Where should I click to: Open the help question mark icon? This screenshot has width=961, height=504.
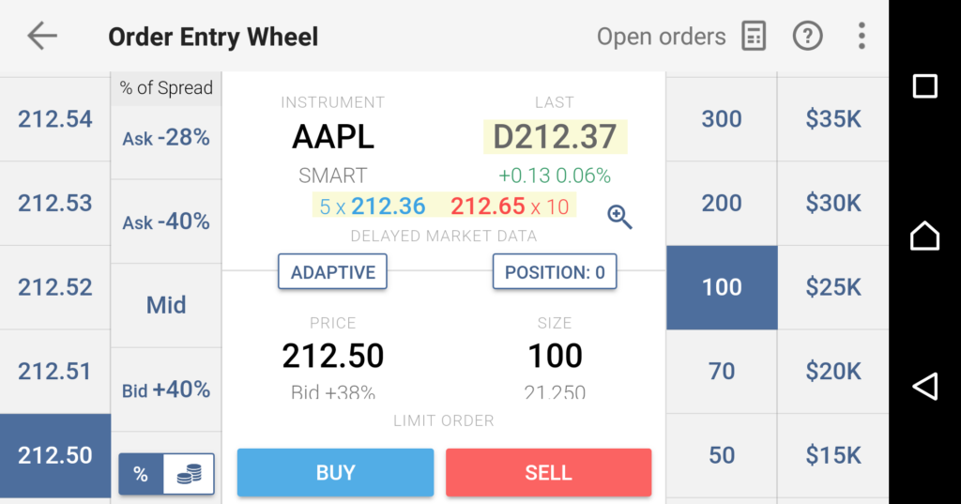pyautogui.click(x=807, y=37)
